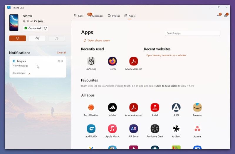Open the settings gear icon
The height and width of the screenshot is (154, 235).
226,16
